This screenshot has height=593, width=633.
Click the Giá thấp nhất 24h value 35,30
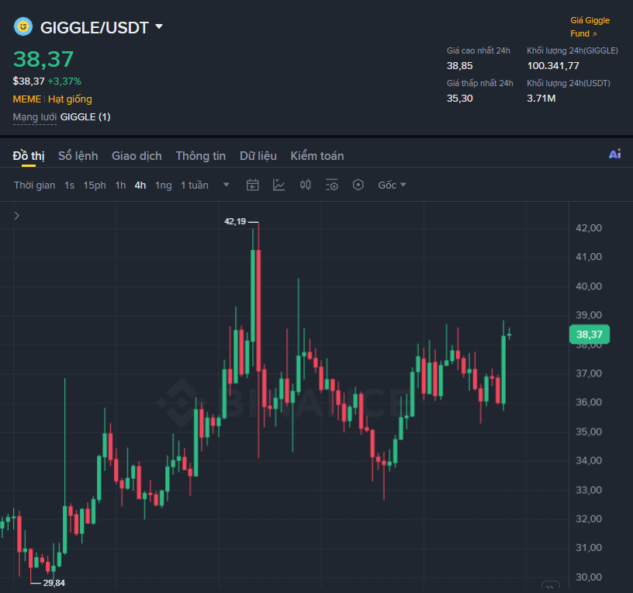459,98
